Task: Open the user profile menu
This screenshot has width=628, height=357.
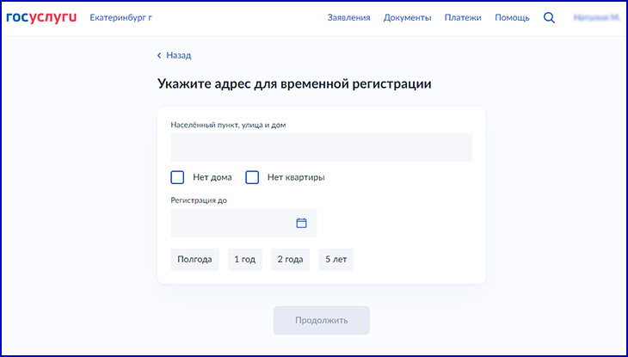Action: tap(596, 17)
